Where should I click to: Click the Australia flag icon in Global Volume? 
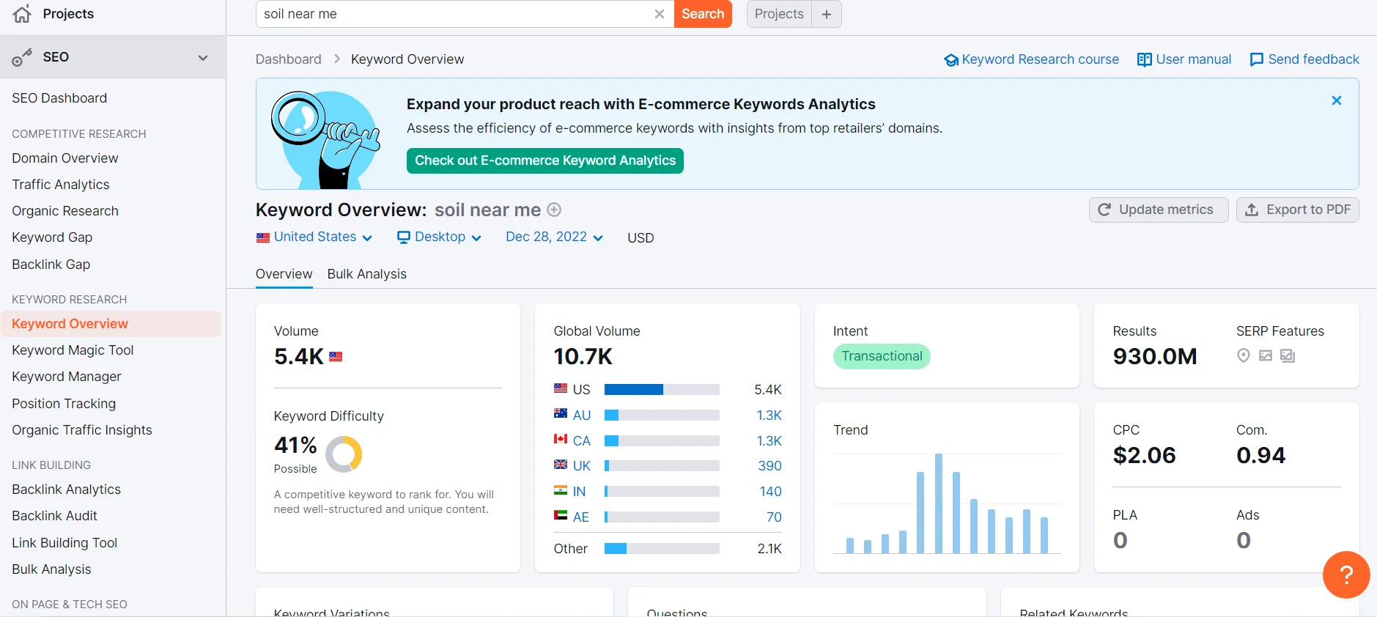pos(561,413)
